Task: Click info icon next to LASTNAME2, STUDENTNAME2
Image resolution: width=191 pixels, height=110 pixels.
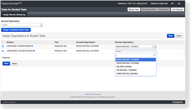Action: click(x=34, y=51)
